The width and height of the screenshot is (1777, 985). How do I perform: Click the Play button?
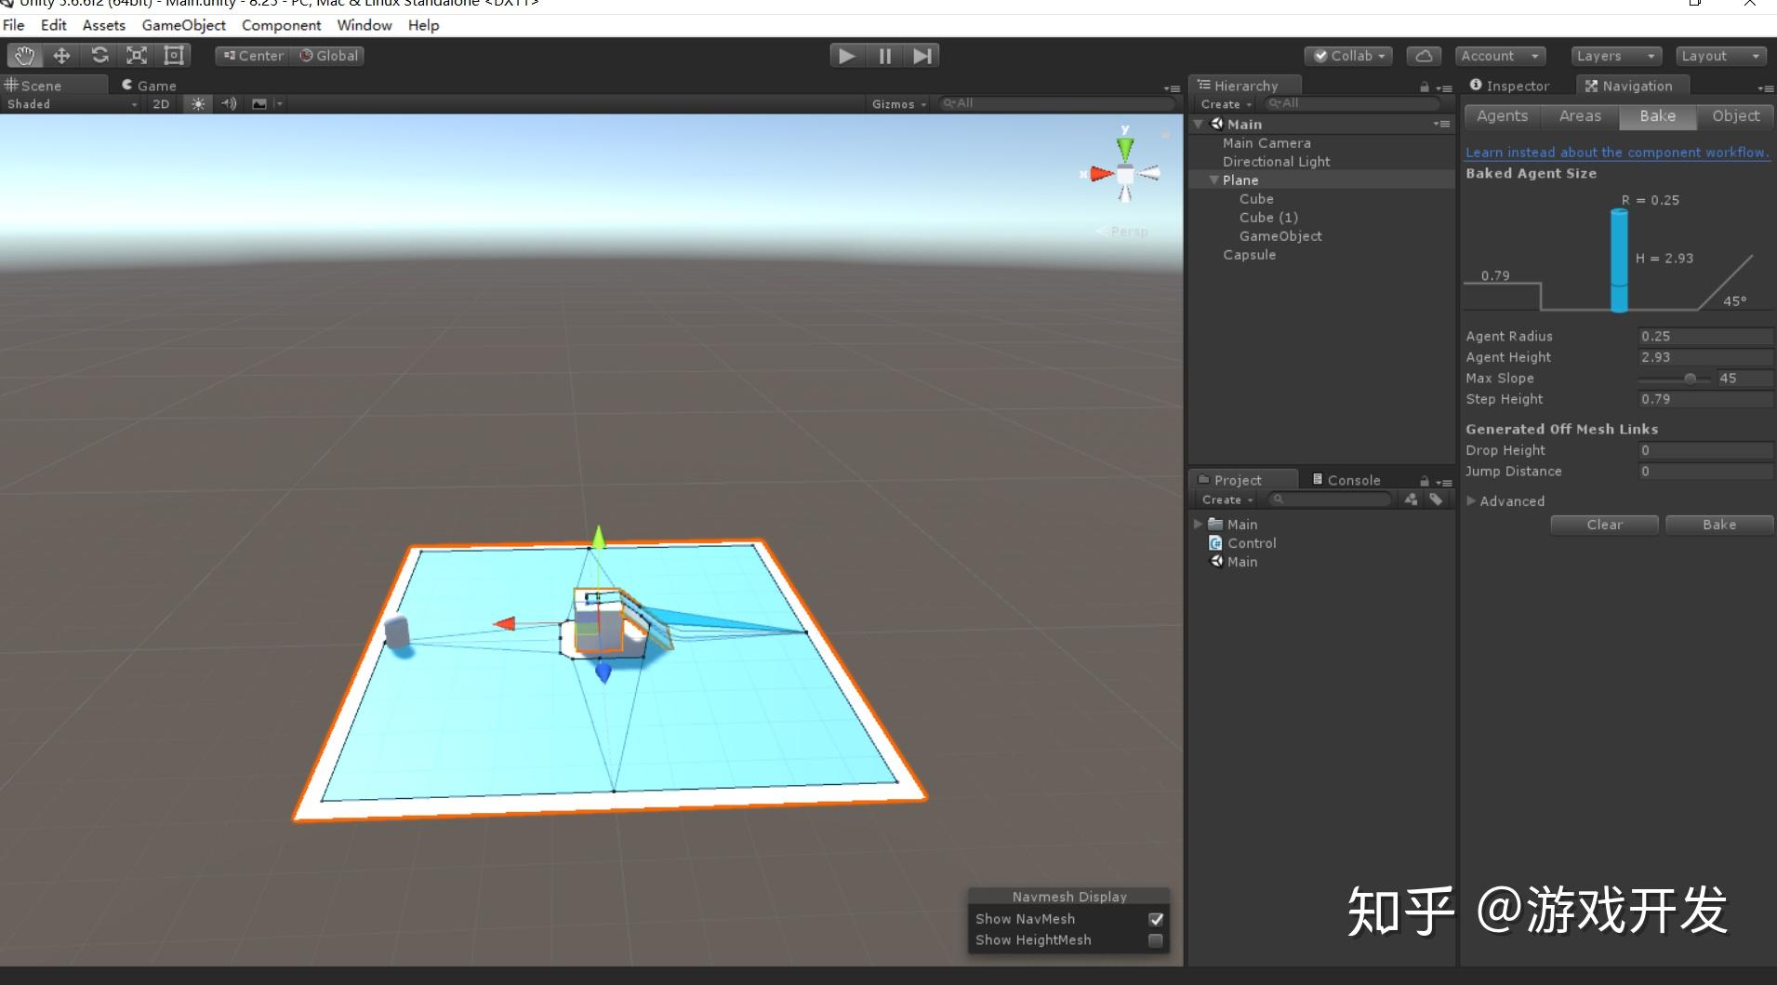847,56
